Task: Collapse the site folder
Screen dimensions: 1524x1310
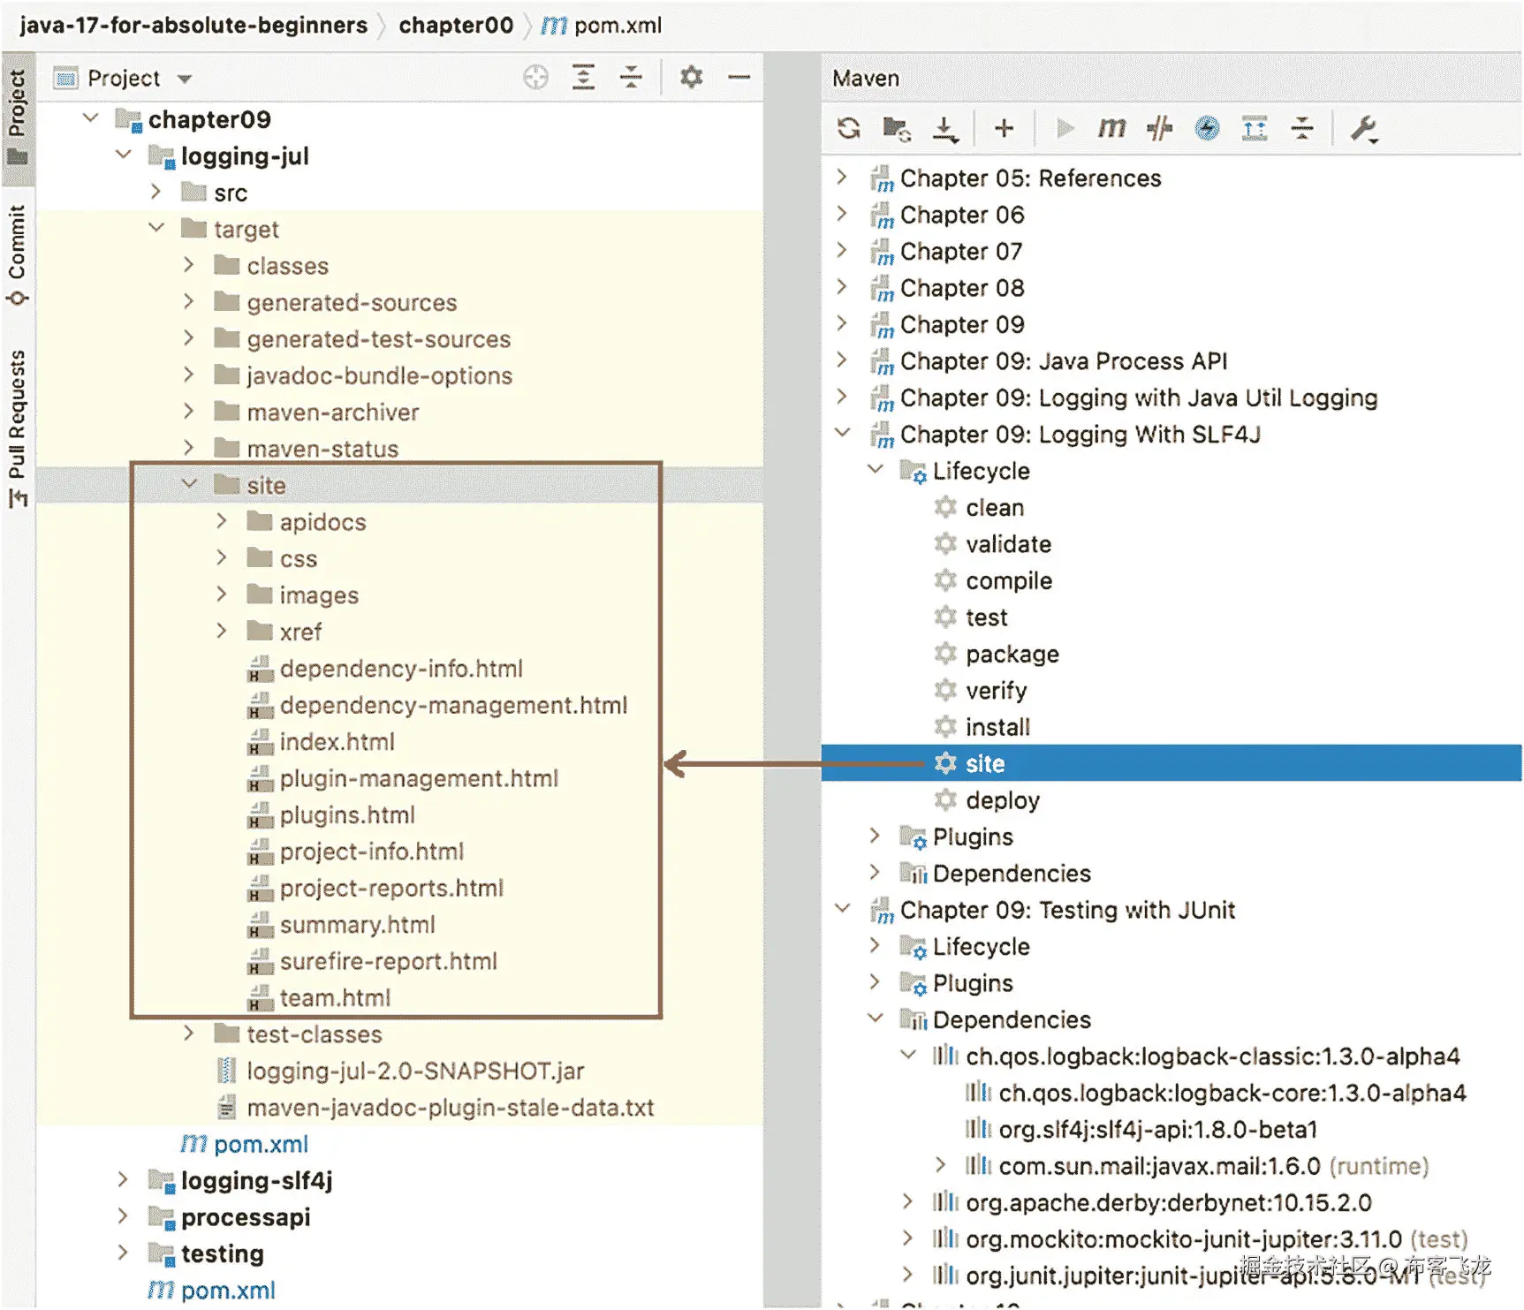Action: [189, 483]
